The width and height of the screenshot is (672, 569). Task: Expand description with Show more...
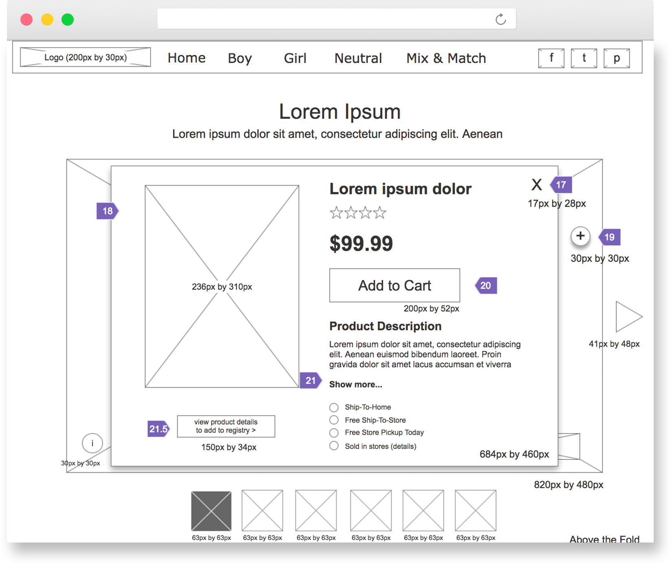coord(356,384)
